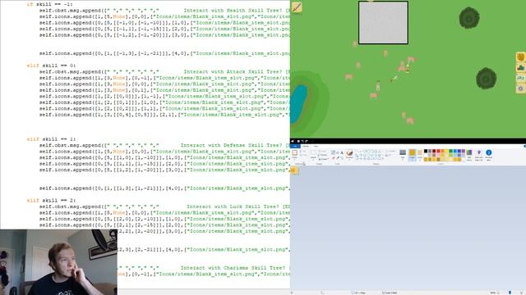Click the code line 'elif skill == 1:'
The height and width of the screenshot is (295, 526).
pyautogui.click(x=51, y=139)
